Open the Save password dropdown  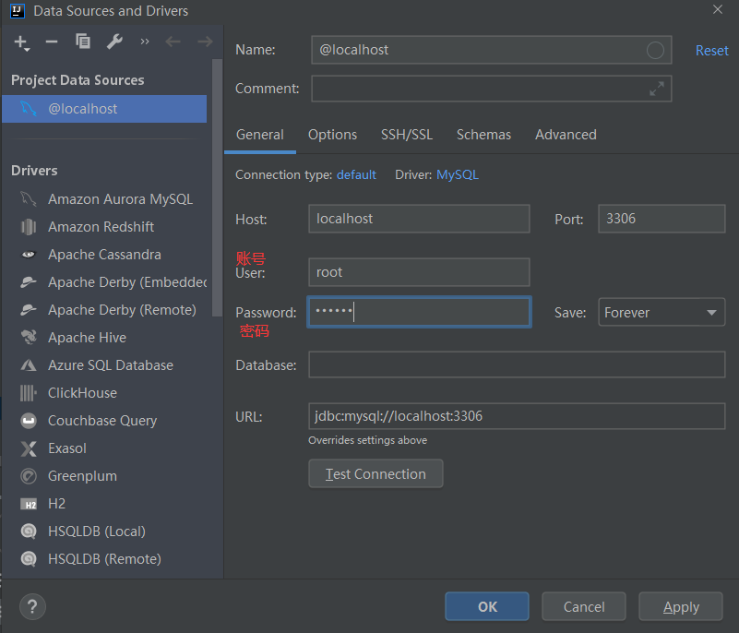click(x=662, y=313)
